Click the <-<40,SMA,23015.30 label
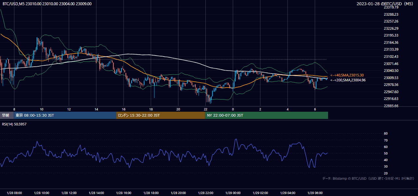Screen dimensions: 418x196 [x=347, y=75]
